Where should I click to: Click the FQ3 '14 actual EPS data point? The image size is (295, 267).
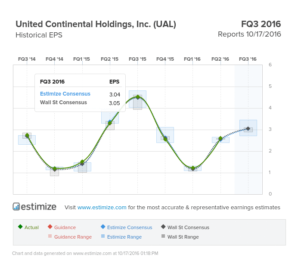click(27, 136)
